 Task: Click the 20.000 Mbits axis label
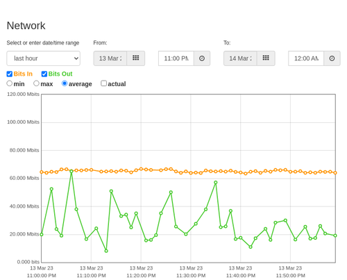pyautogui.click(x=24, y=234)
